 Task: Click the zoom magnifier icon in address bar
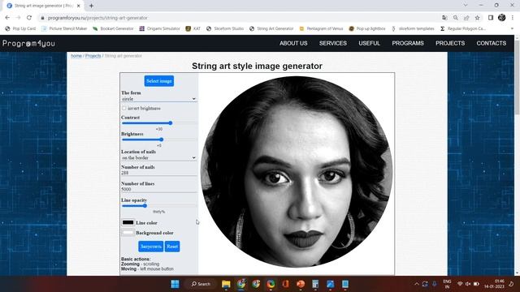click(456, 18)
